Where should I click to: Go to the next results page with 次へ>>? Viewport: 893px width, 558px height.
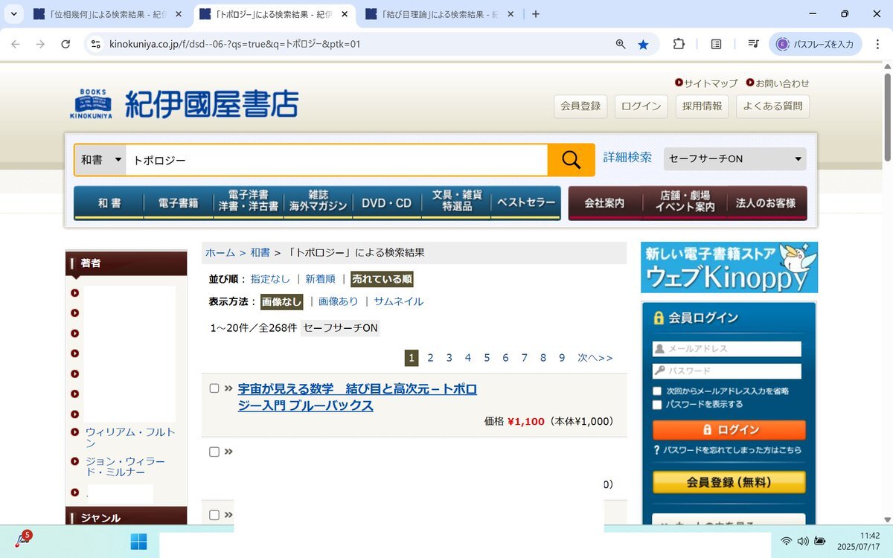click(595, 358)
